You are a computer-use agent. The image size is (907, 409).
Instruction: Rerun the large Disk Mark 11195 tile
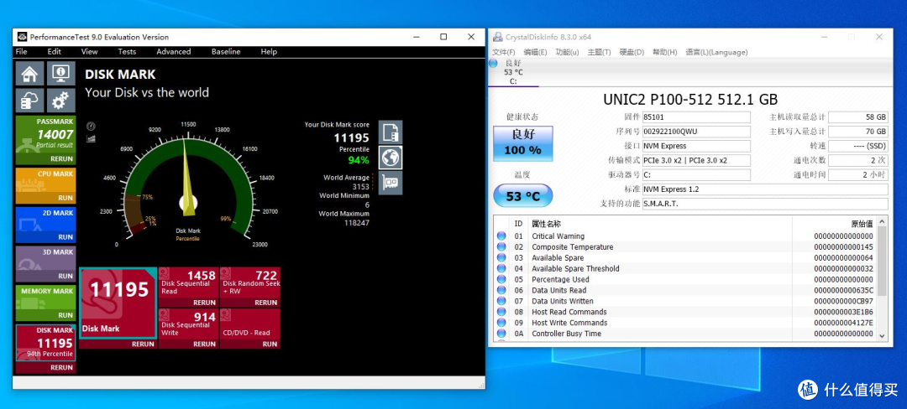point(143,344)
